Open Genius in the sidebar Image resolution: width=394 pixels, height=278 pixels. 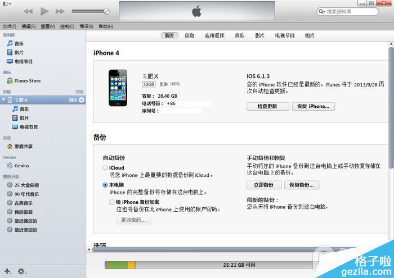[x=21, y=166]
